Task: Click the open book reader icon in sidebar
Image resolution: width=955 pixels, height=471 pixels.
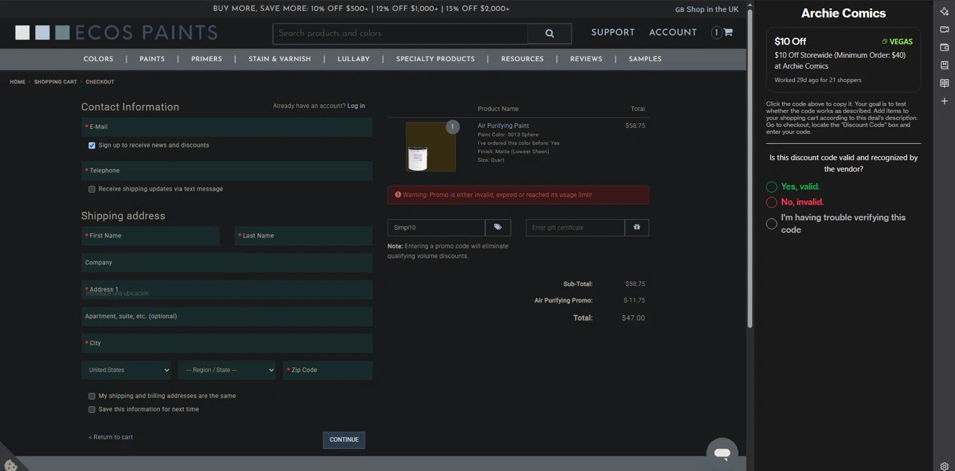Action: tap(944, 83)
